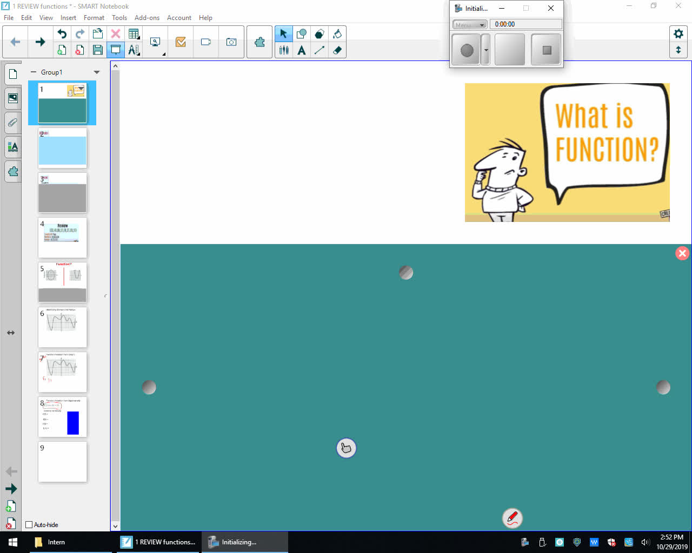
Task: Start recording in SMART Recorder
Action: (467, 50)
